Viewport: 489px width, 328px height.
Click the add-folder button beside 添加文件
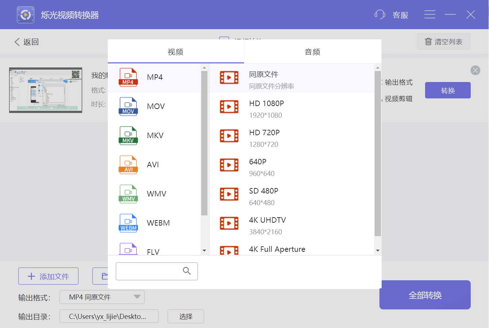coord(100,276)
